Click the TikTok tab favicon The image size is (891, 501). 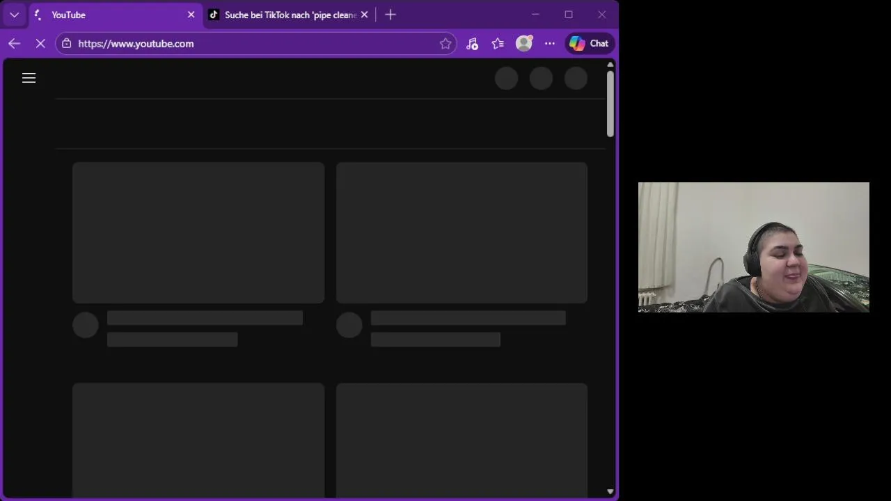[214, 15]
